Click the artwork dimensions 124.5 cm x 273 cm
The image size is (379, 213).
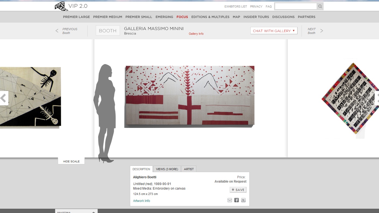[x=145, y=194]
